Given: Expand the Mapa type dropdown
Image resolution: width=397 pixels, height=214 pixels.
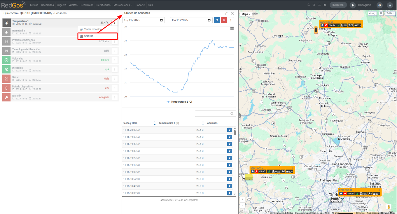Looking at the screenshot, I should tap(246, 14).
